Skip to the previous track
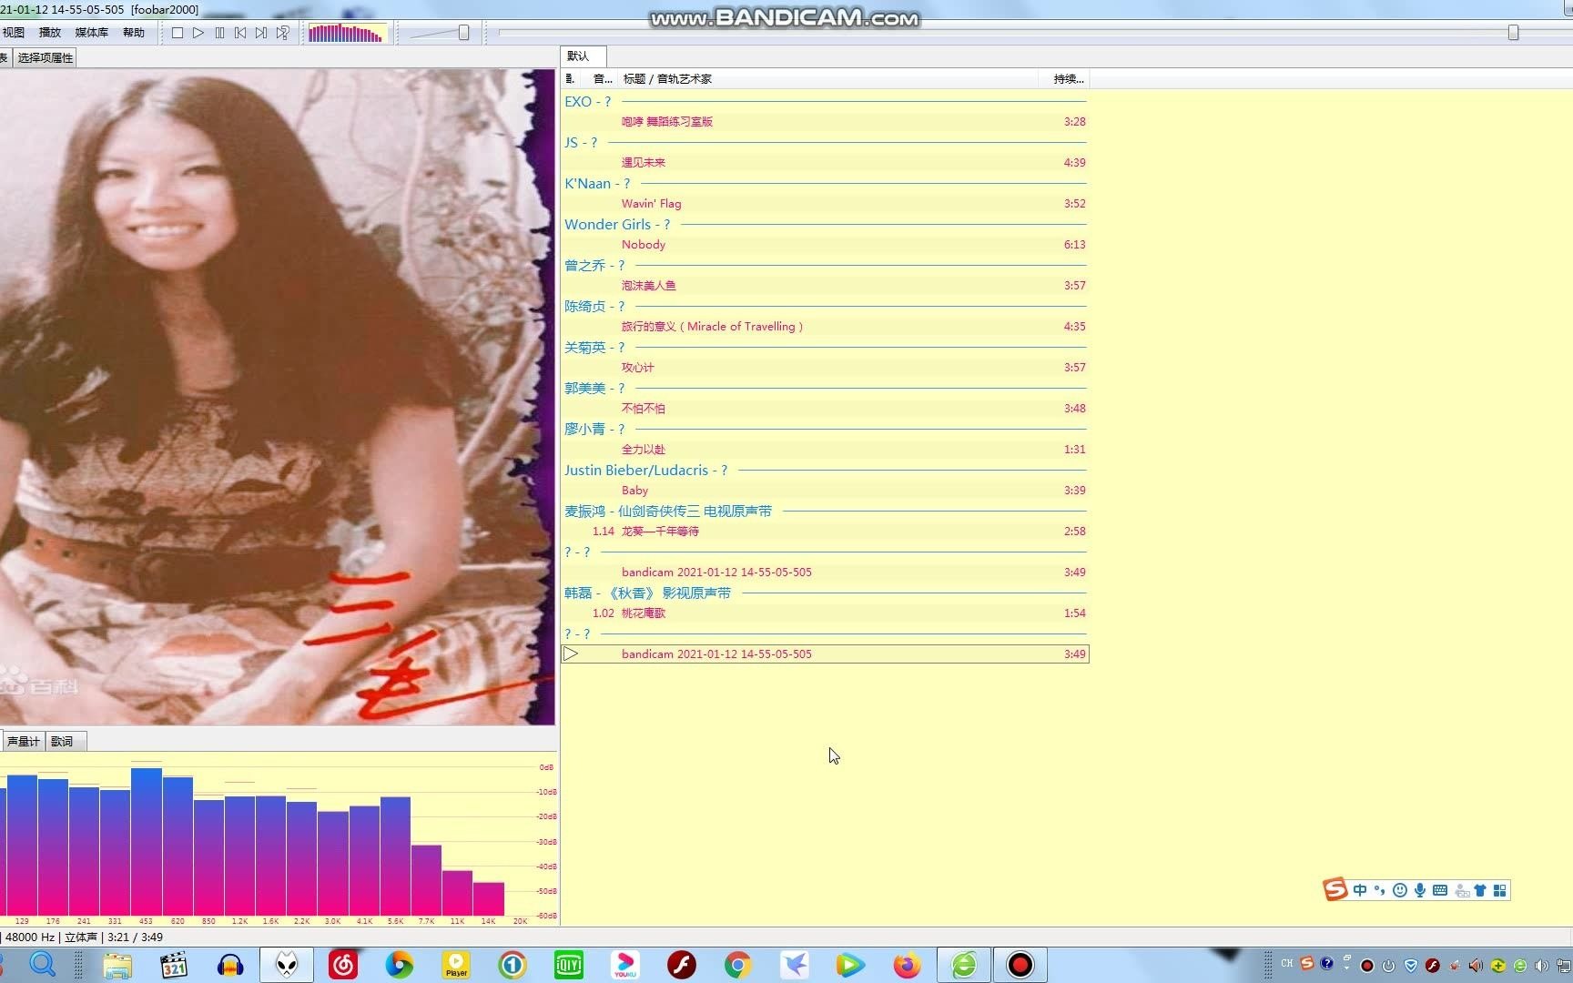 pyautogui.click(x=240, y=33)
